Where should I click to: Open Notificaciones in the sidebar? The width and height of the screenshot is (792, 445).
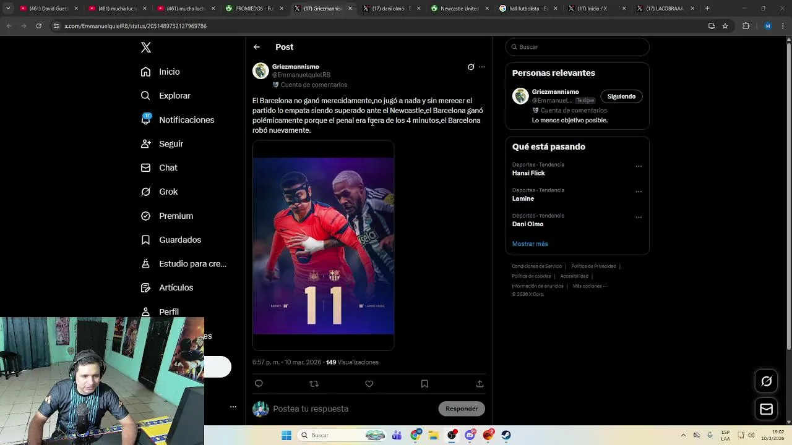click(x=177, y=120)
